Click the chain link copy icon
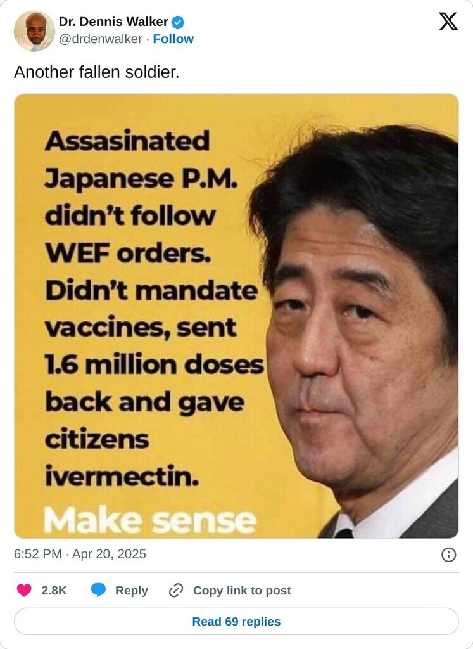Viewport: 473px width, 649px height. point(176,590)
